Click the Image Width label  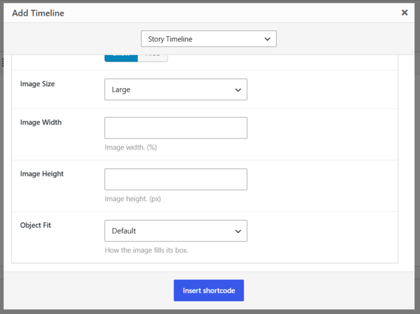pos(41,123)
